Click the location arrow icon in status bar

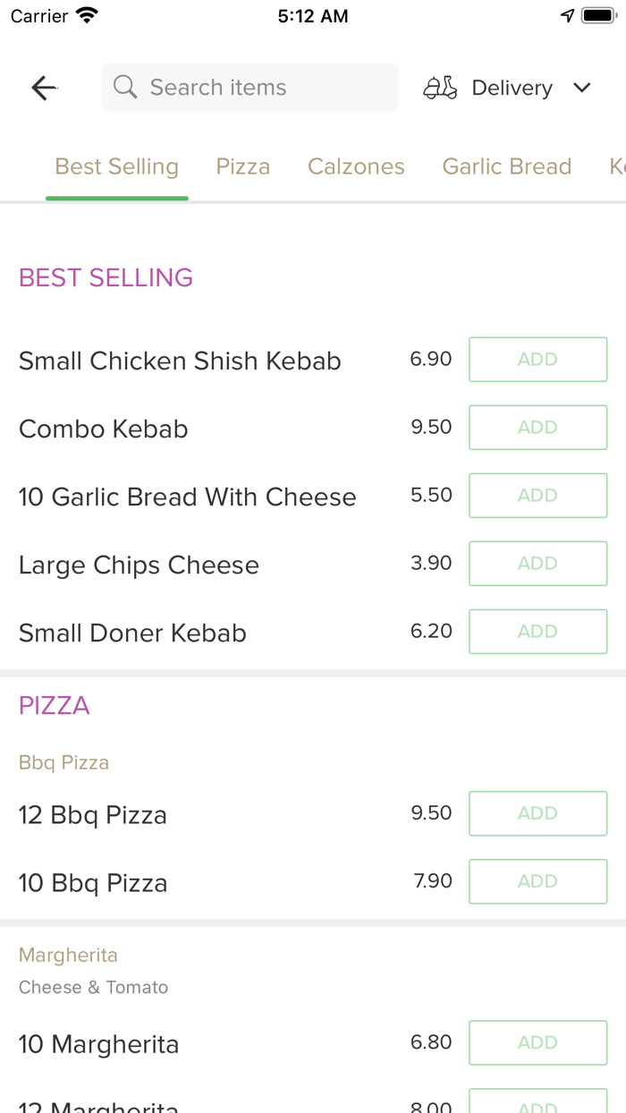[567, 14]
